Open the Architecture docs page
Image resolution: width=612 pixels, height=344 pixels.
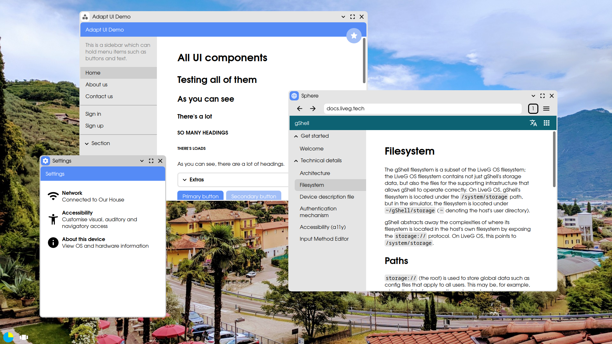(315, 173)
